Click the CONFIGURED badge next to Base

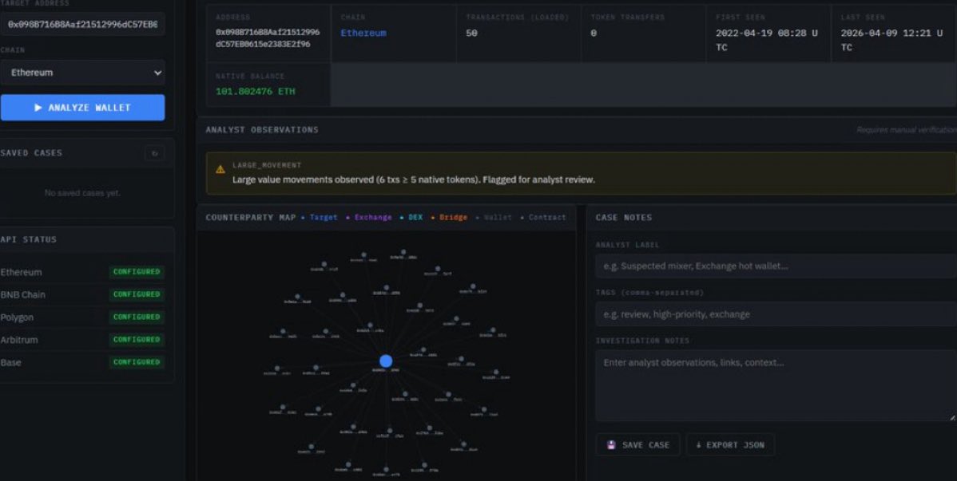137,362
